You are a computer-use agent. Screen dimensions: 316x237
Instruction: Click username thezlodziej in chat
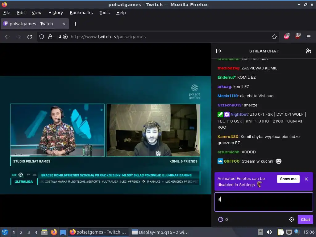pyautogui.click(x=228, y=68)
